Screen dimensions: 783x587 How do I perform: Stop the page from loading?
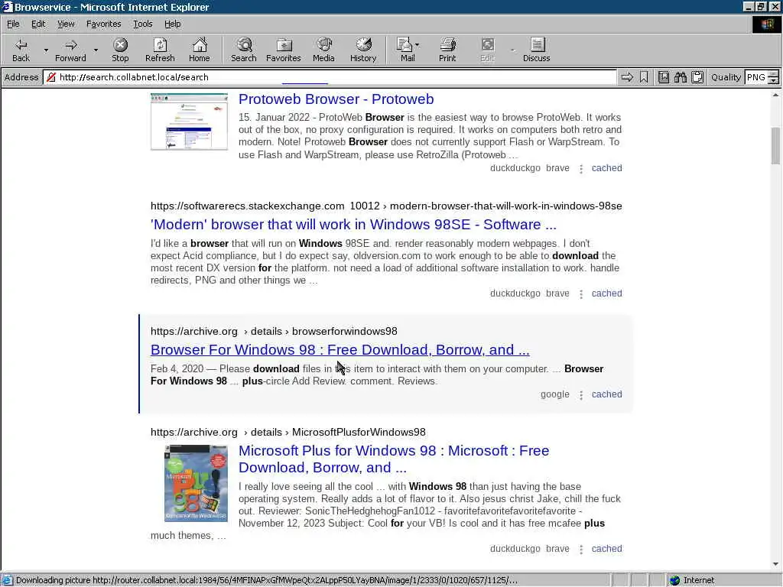[120, 50]
